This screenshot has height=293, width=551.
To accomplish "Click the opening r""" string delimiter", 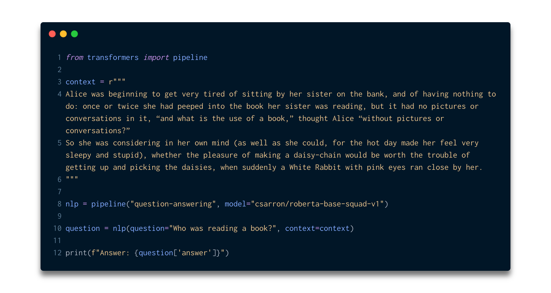I will click(x=117, y=82).
